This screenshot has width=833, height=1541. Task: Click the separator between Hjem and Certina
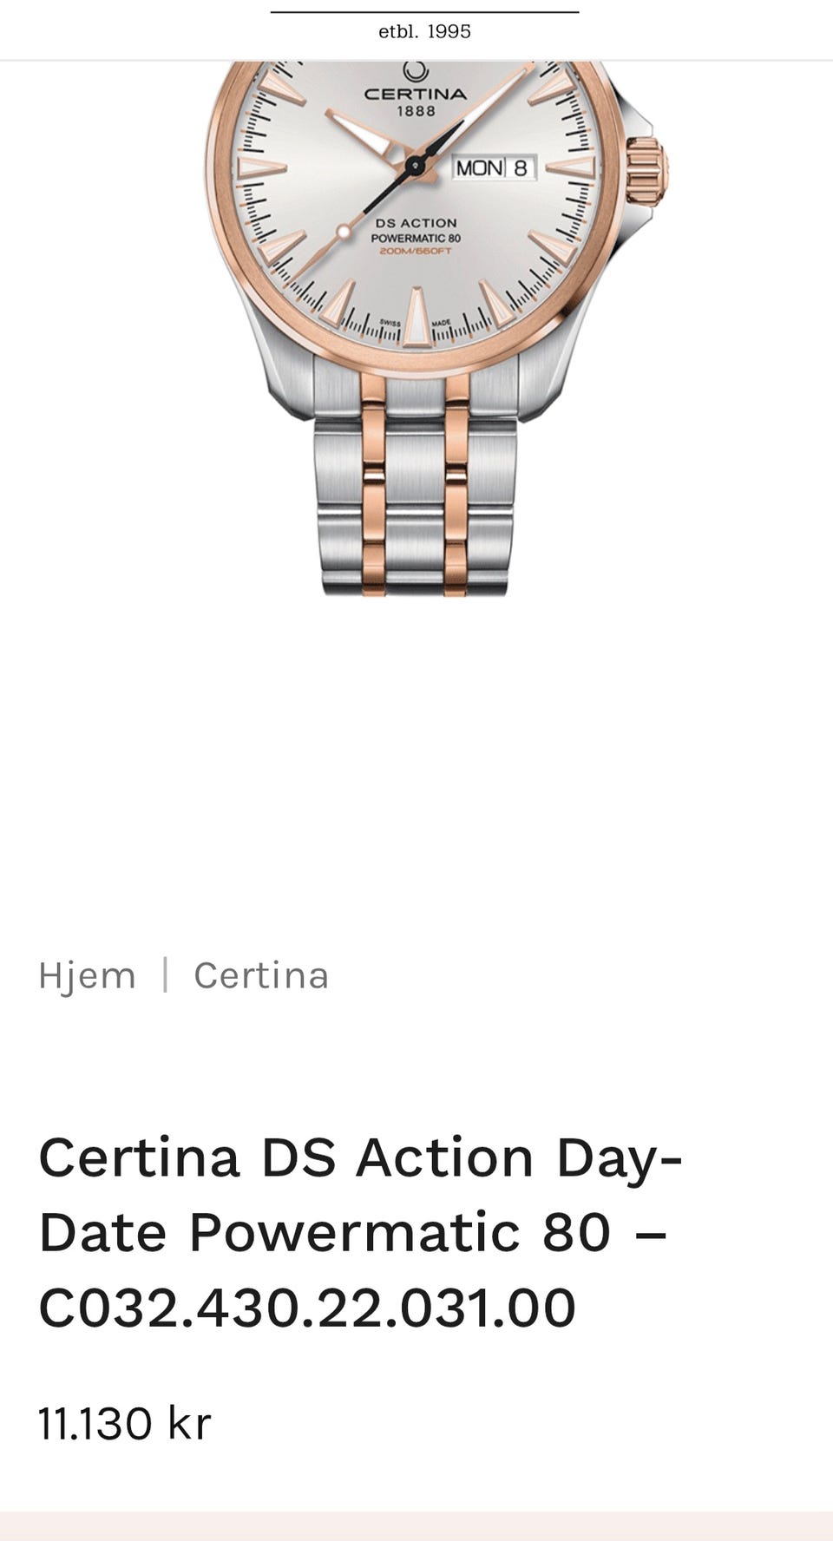[165, 975]
